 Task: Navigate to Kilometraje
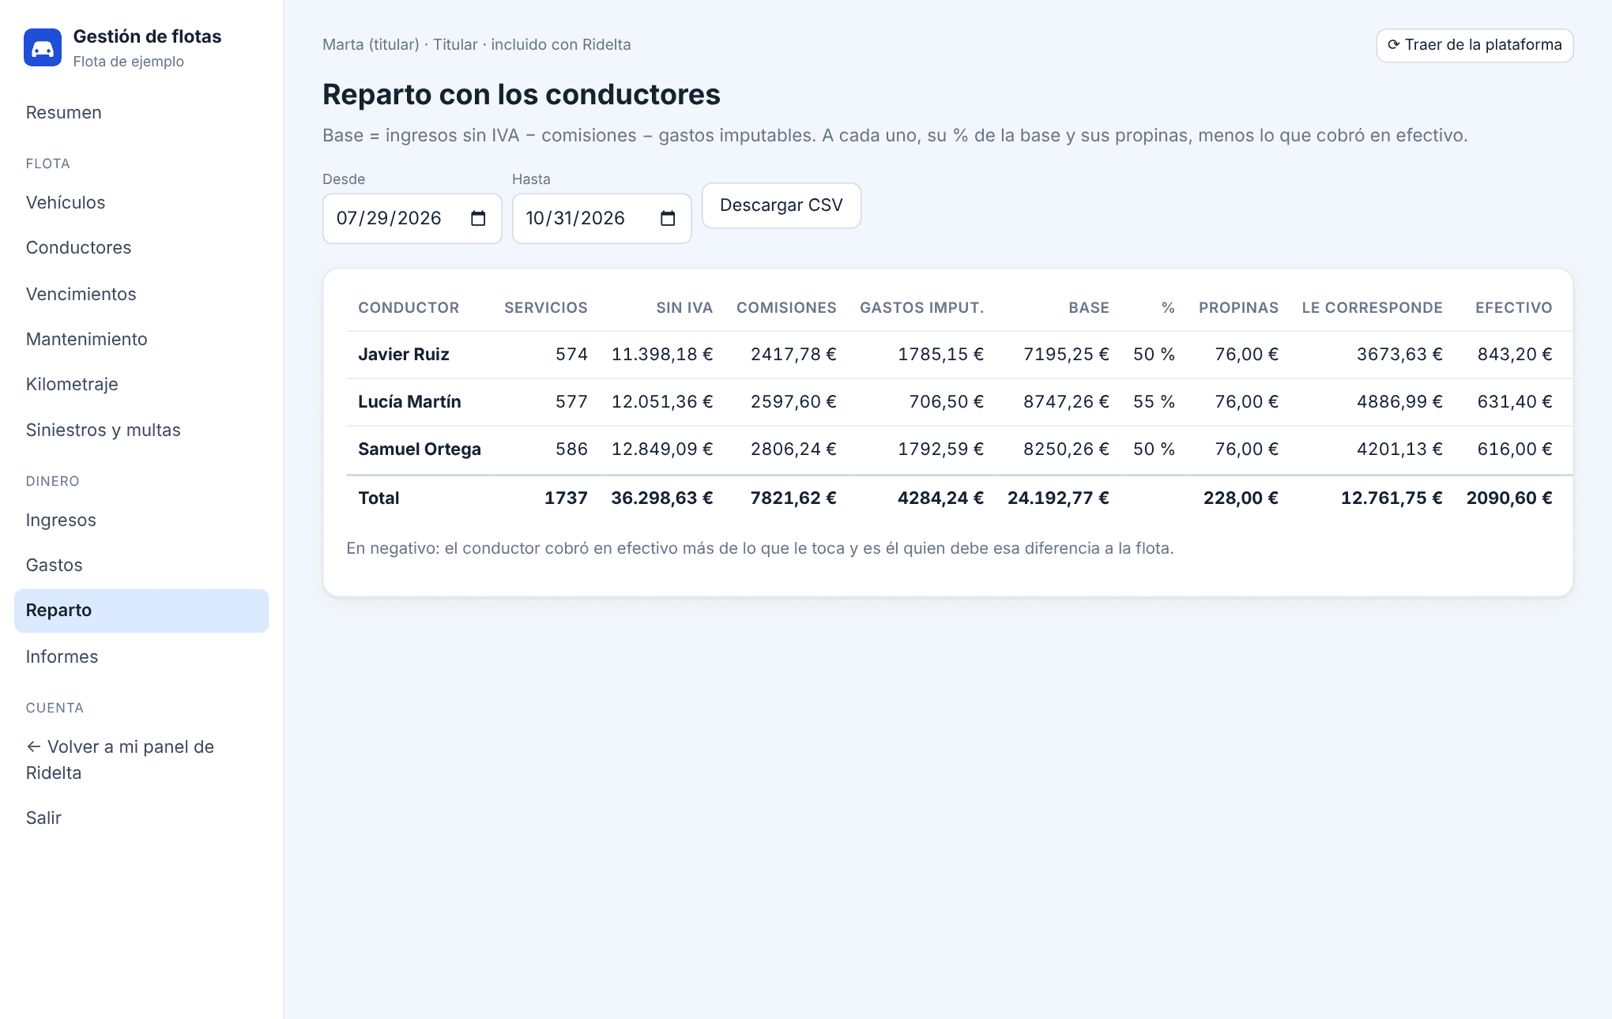pos(72,385)
